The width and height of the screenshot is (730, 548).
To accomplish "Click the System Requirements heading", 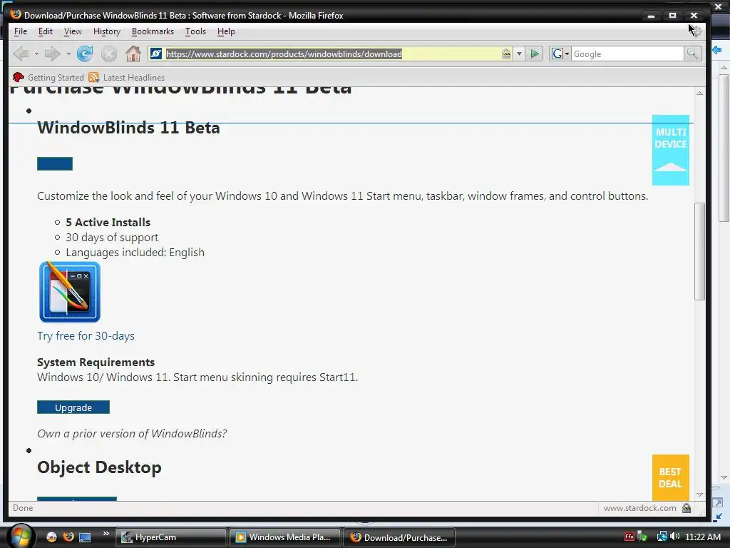I will pos(96,362).
